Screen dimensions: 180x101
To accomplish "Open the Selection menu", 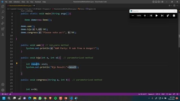I will (x=17, y=2).
